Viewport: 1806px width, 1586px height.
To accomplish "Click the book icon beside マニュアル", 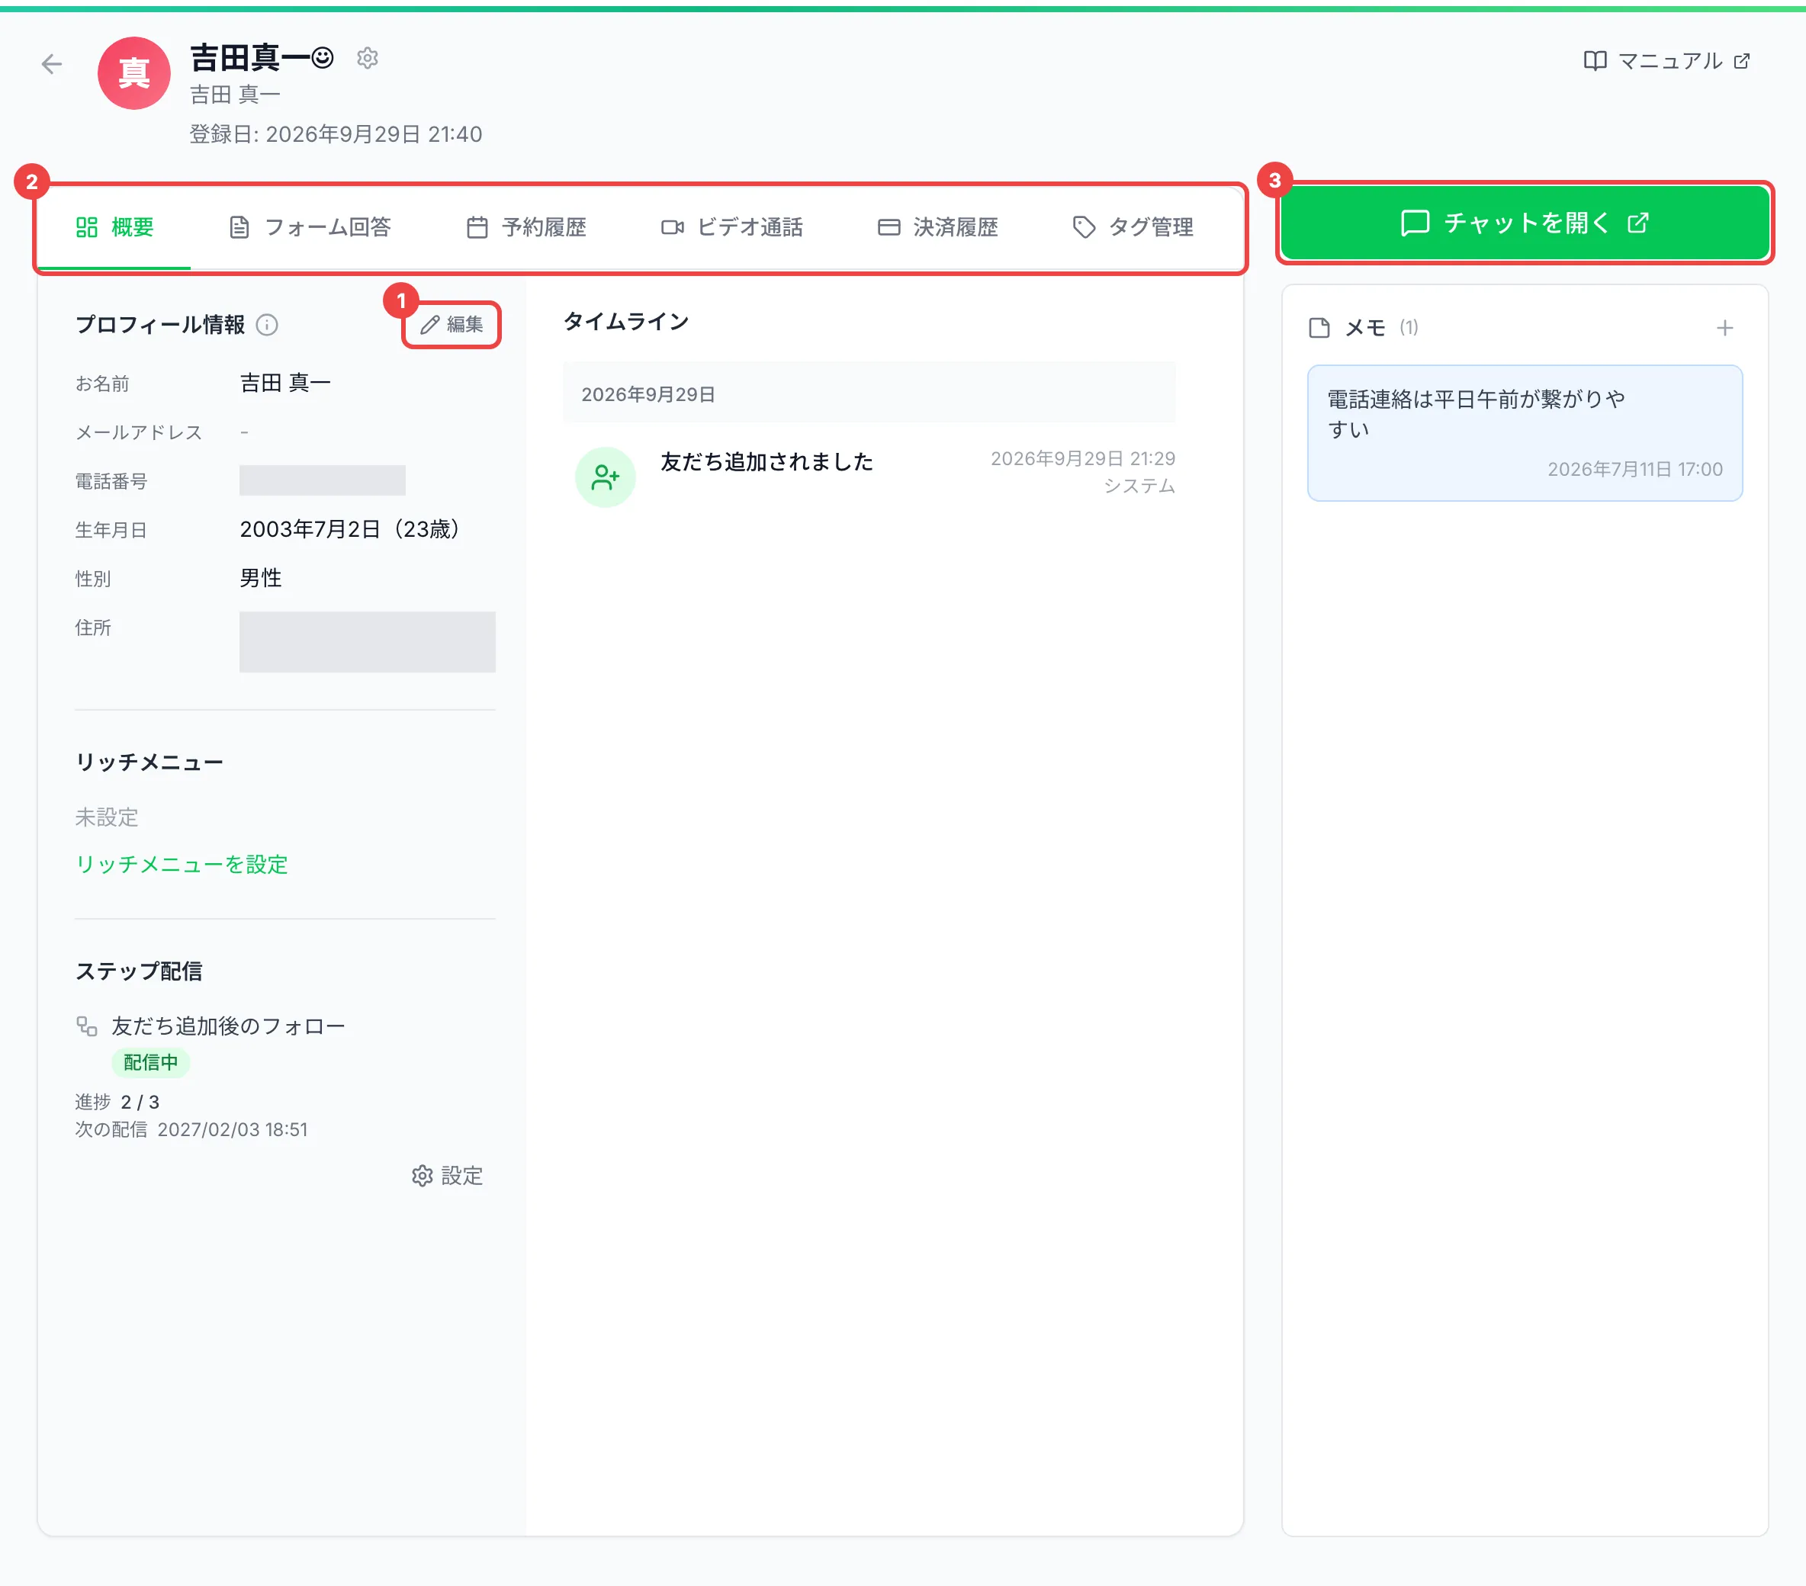I will click(x=1595, y=61).
